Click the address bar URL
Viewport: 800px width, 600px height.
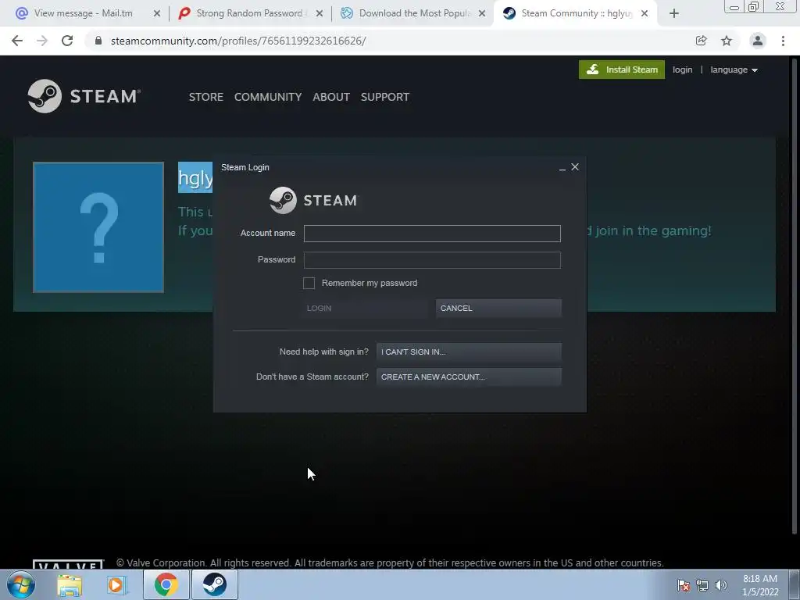coord(238,41)
